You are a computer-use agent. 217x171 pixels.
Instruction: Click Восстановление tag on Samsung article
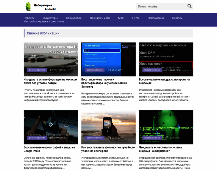tap(95, 70)
